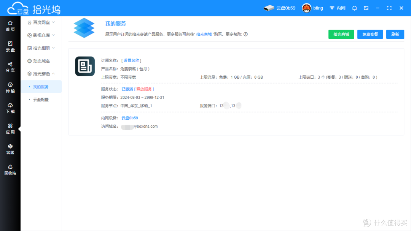Open the 回收站 recycle bin
The height and width of the screenshot is (231, 411).
[10, 170]
